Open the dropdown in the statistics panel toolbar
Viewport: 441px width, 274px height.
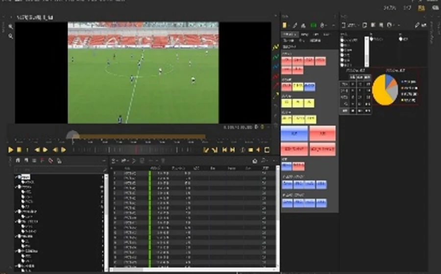(351, 25)
